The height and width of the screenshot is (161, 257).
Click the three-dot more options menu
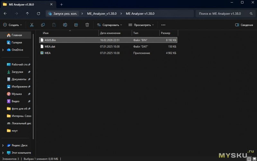tap(163, 25)
